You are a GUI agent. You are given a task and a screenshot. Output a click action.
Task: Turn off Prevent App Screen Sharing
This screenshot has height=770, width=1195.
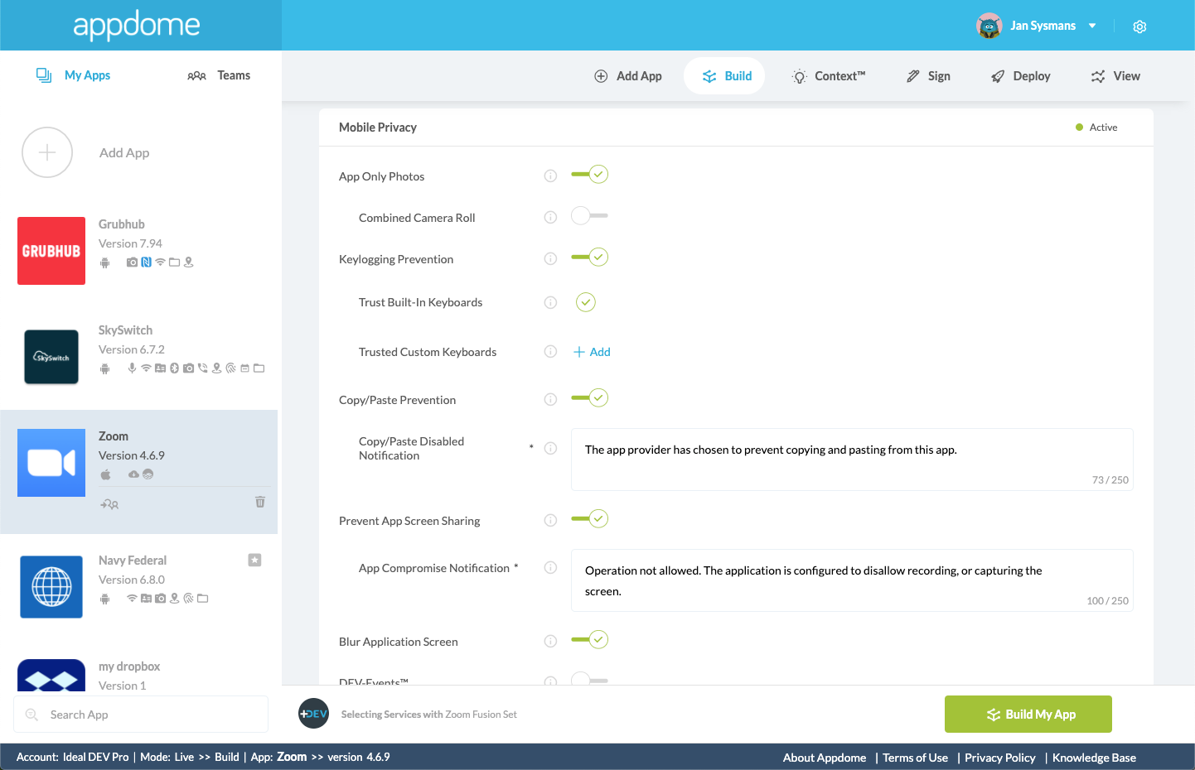[x=589, y=519]
